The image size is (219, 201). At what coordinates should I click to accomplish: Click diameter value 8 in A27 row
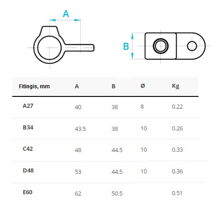tap(142, 107)
